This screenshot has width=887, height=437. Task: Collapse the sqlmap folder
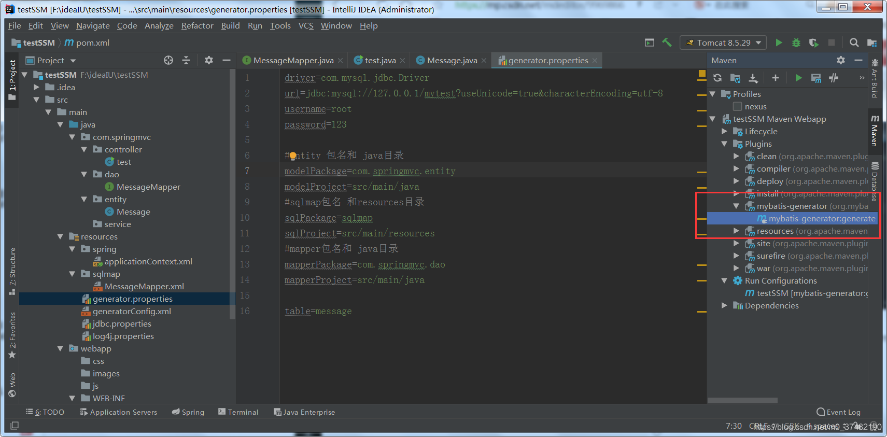coord(72,274)
